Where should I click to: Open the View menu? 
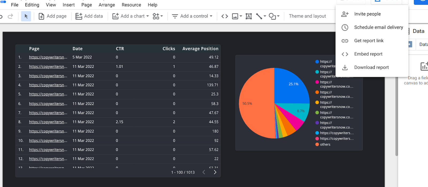(51, 5)
